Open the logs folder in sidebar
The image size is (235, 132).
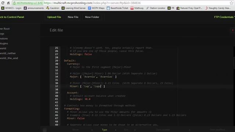pos(2,34)
